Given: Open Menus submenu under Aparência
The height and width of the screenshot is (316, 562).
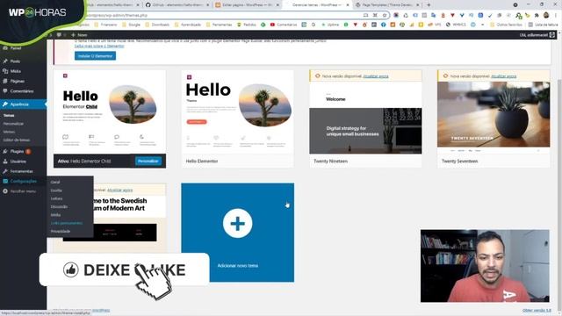Looking at the screenshot, I should tap(9, 132).
